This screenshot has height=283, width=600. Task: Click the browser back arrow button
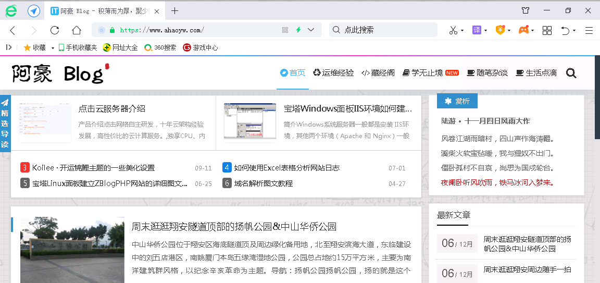click(x=13, y=30)
